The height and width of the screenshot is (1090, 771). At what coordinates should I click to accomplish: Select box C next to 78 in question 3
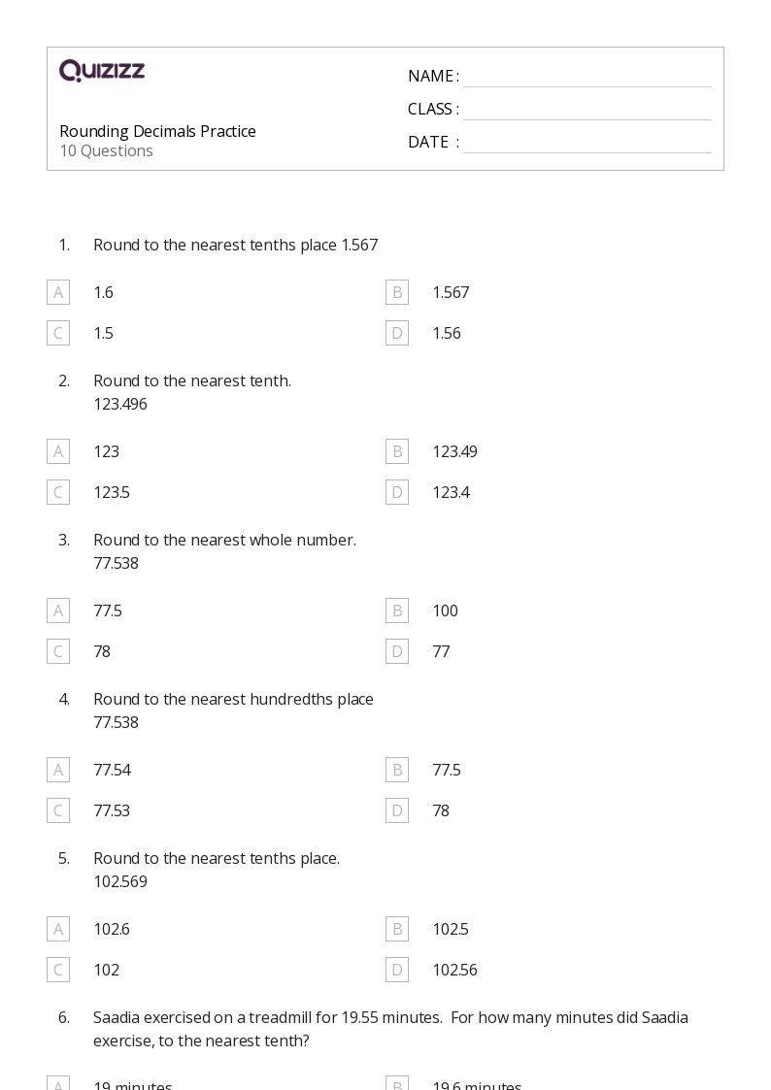(58, 652)
